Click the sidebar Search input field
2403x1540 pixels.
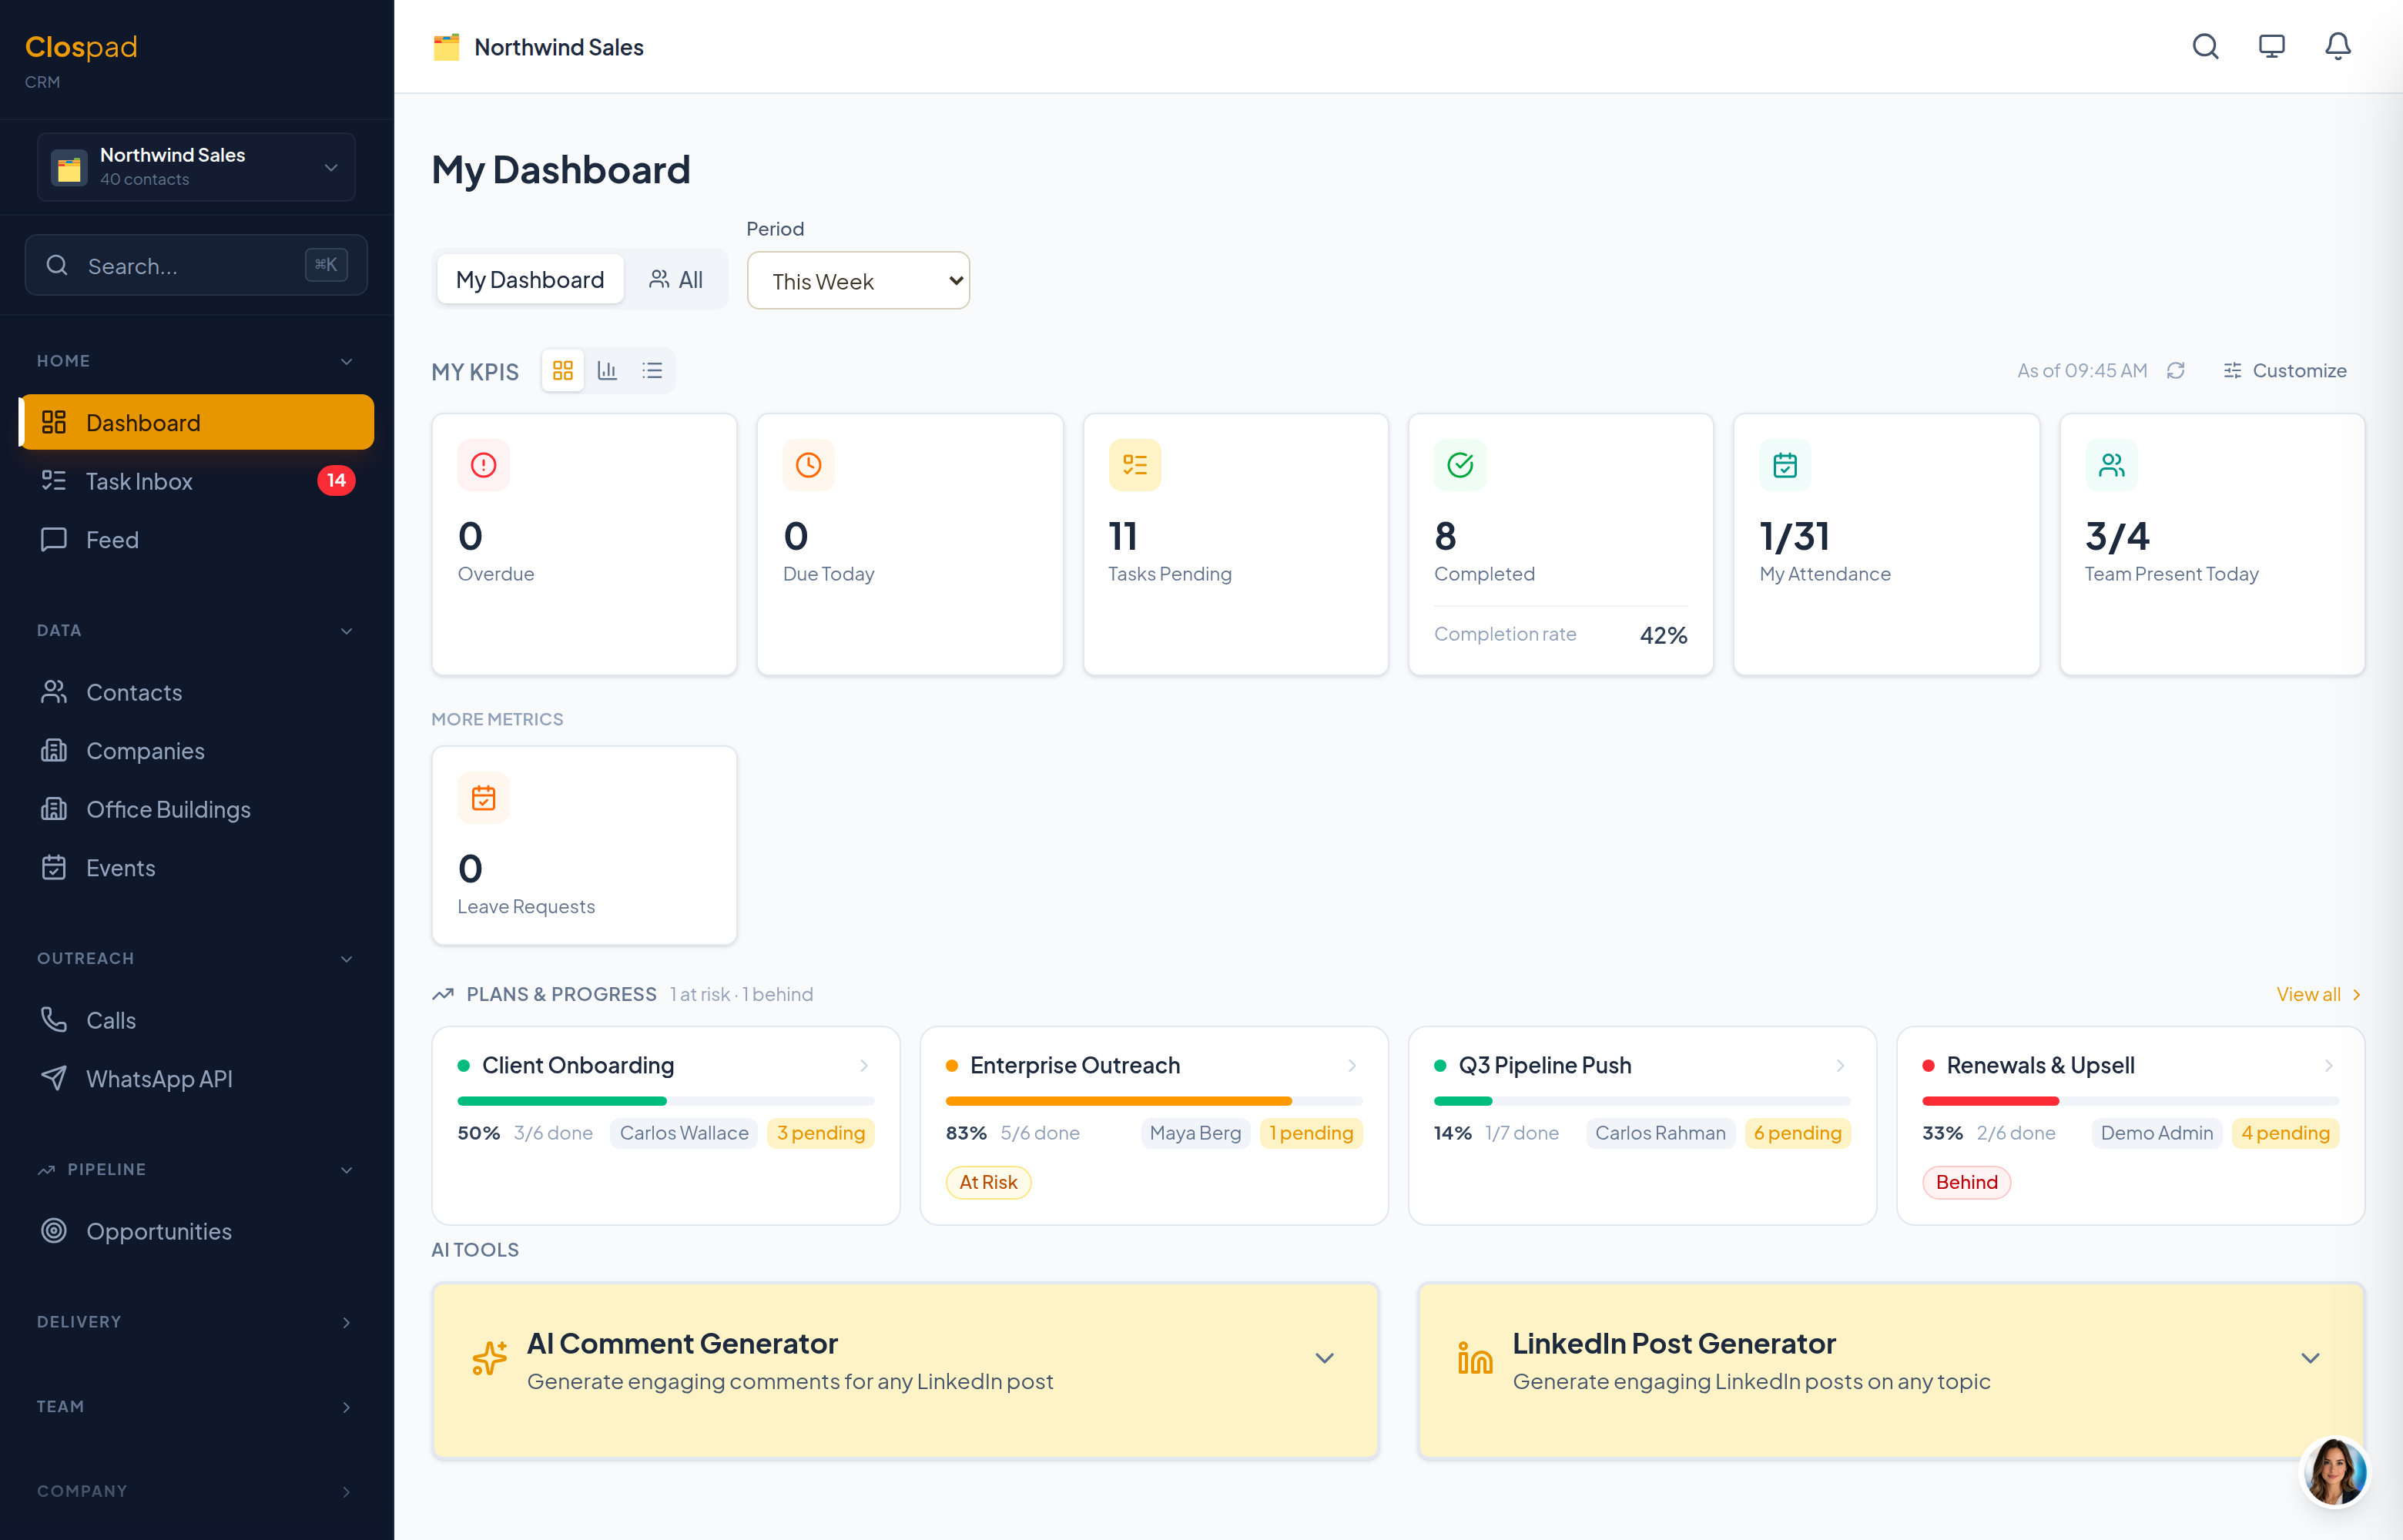(197, 265)
